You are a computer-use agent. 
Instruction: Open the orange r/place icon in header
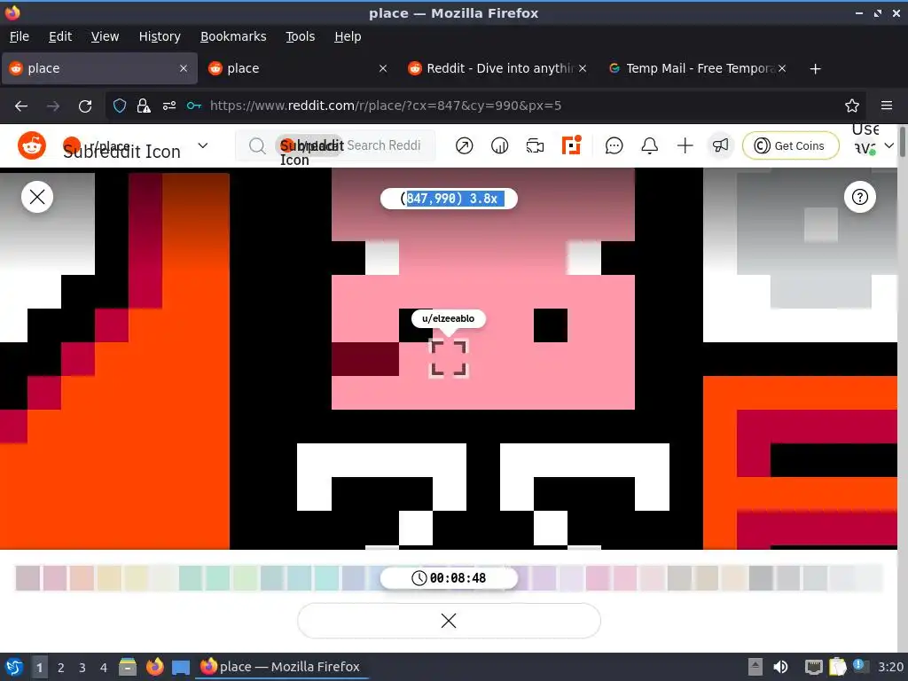pos(571,145)
